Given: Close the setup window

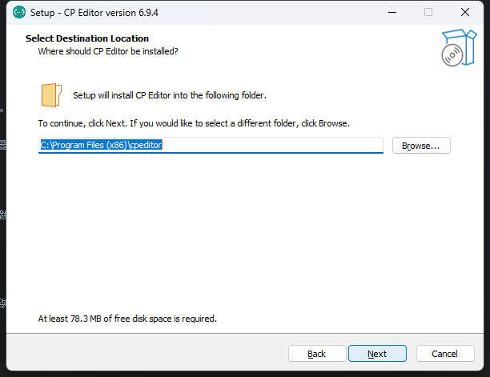Looking at the screenshot, I should pos(465,12).
